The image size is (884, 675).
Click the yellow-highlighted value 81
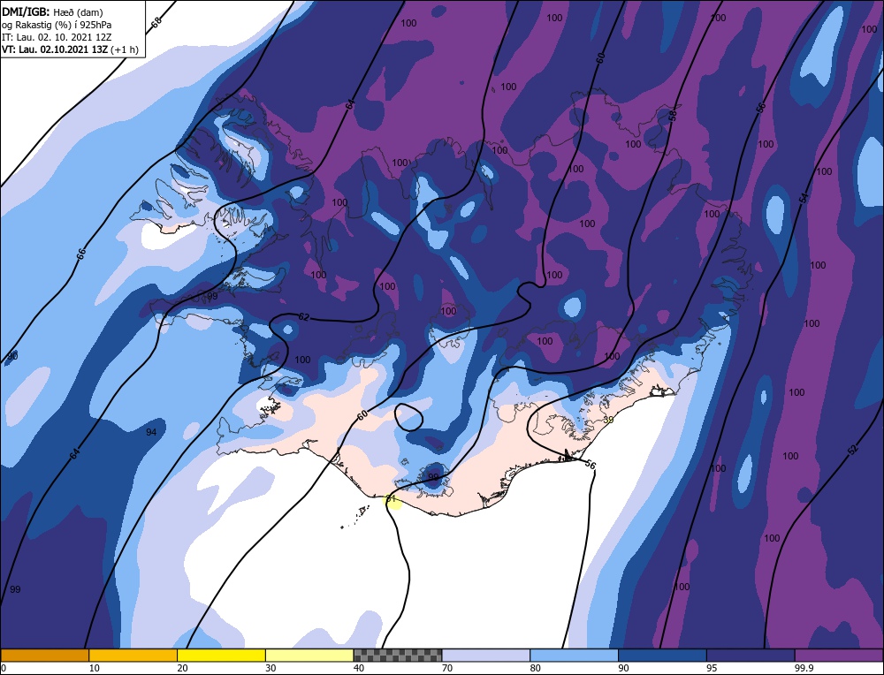tap(392, 499)
